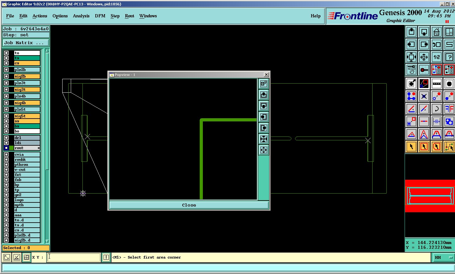
Task: Toggle the 'sig3t' layer checkbox
Action: pyautogui.click(x=6, y=90)
